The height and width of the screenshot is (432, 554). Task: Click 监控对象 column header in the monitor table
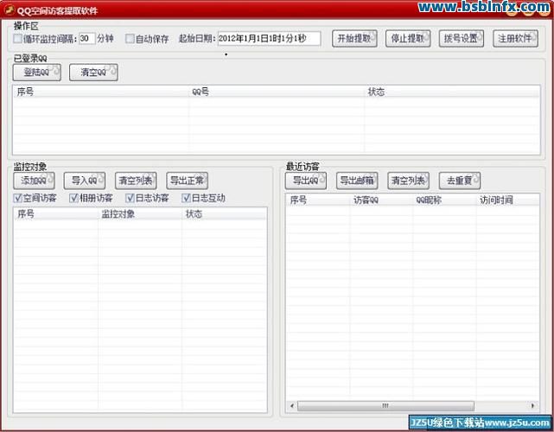pos(140,214)
